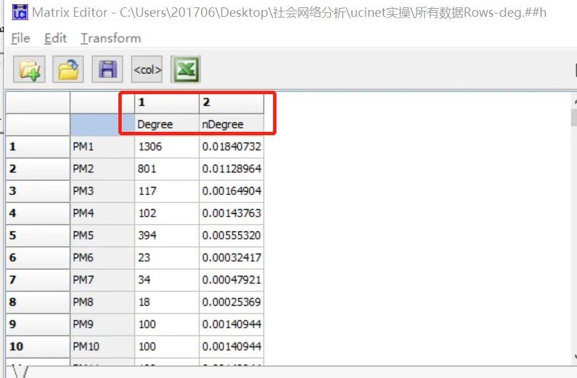Click the cell with Degree 23

tap(167, 258)
